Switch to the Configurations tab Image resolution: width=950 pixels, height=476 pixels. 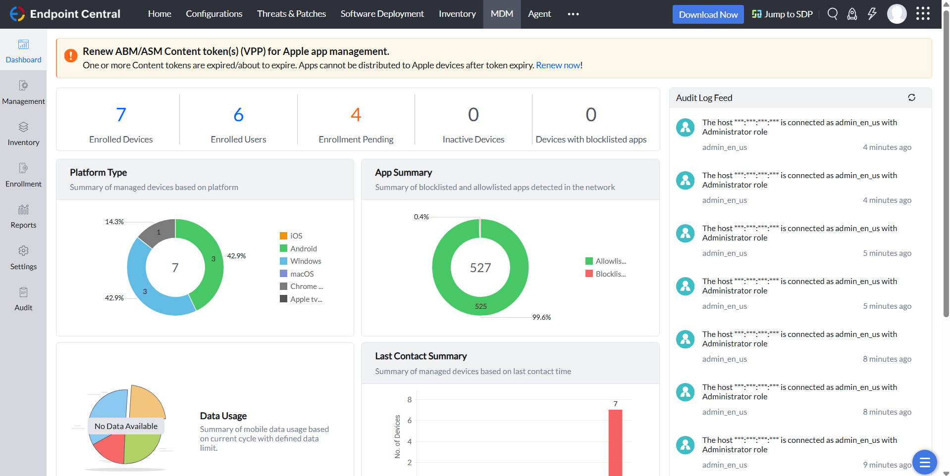pos(214,14)
